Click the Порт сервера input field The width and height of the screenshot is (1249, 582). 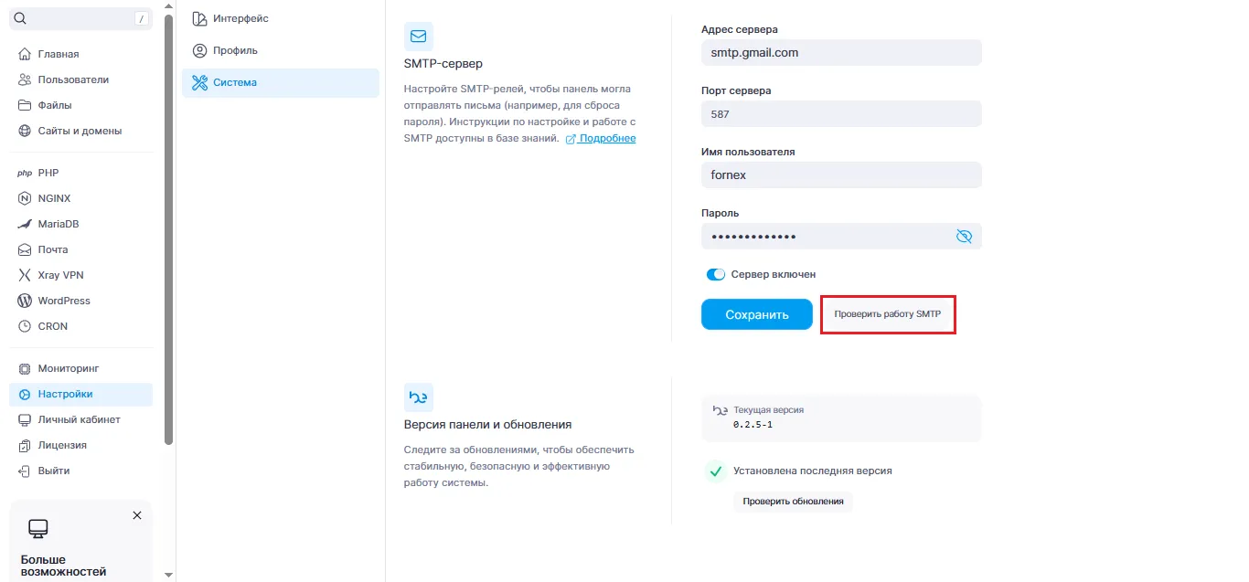click(841, 114)
